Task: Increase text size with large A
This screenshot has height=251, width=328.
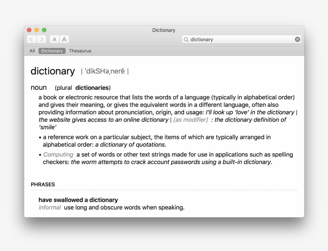Action: (64, 40)
